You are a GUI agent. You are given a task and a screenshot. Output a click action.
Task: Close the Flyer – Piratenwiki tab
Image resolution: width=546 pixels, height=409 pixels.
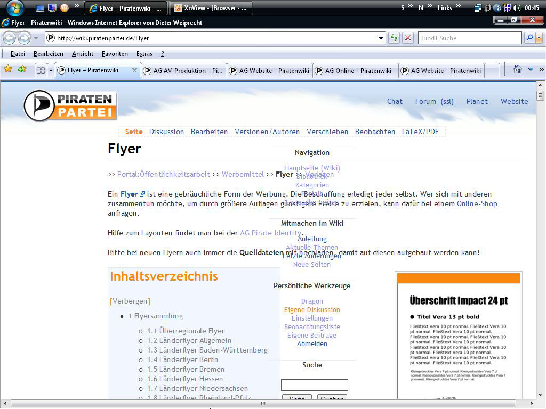[134, 70]
